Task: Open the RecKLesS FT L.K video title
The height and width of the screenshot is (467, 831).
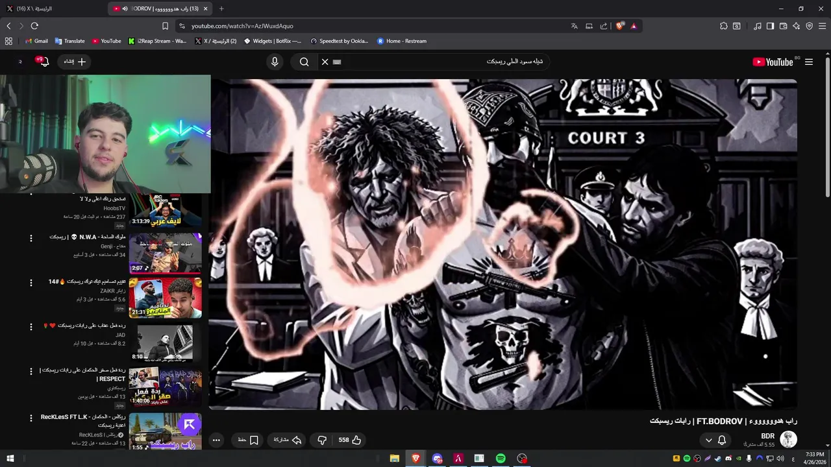Action: coord(83,421)
